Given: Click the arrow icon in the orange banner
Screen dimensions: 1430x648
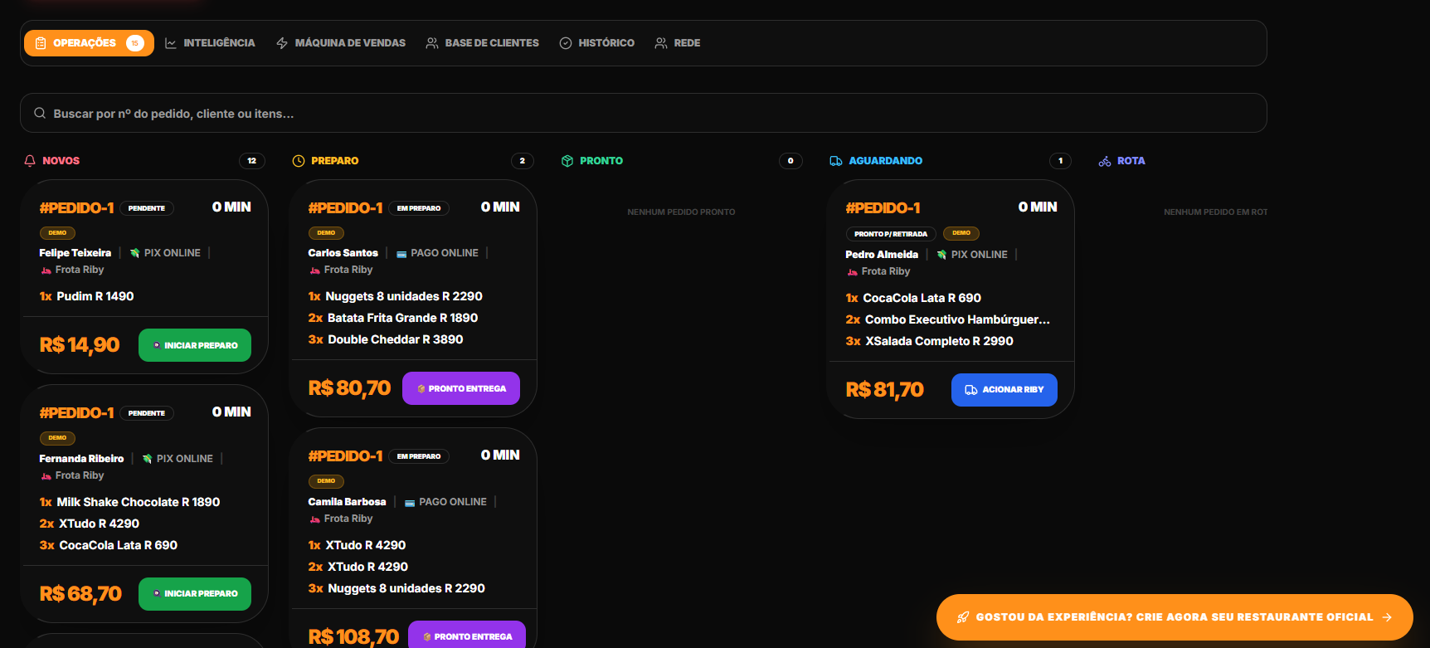Looking at the screenshot, I should 1387,617.
